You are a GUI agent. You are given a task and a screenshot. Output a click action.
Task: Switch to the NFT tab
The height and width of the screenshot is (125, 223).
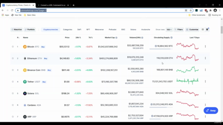88,30
